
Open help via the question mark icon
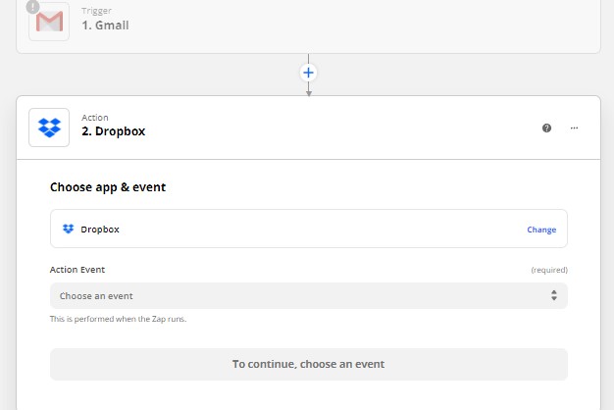tap(547, 128)
